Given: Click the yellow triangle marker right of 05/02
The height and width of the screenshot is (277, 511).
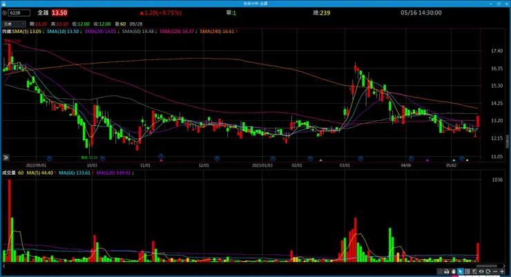Looking at the screenshot, I should (x=467, y=160).
